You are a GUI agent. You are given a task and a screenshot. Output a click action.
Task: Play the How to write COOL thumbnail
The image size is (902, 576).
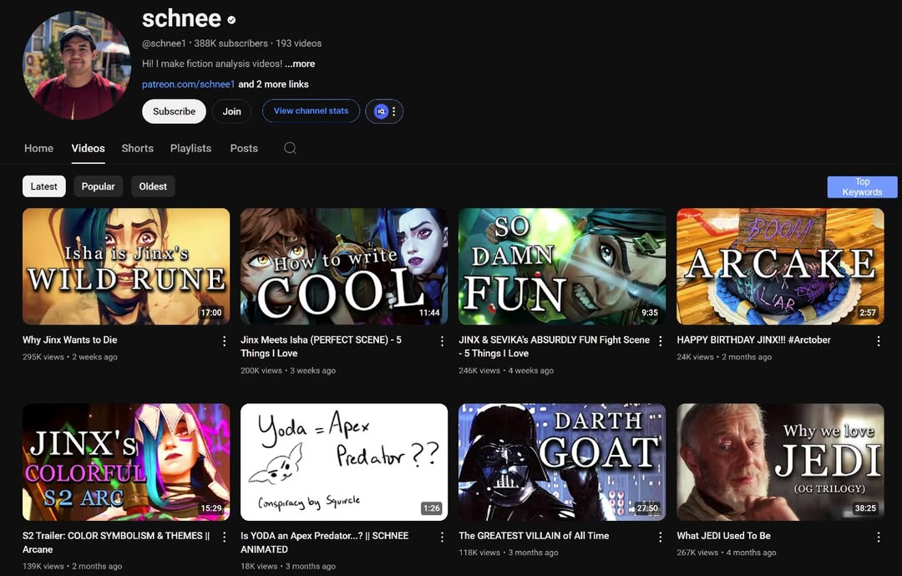[344, 266]
